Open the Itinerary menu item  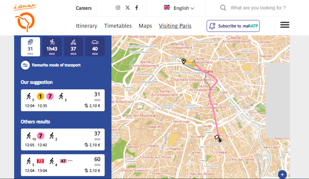(86, 26)
